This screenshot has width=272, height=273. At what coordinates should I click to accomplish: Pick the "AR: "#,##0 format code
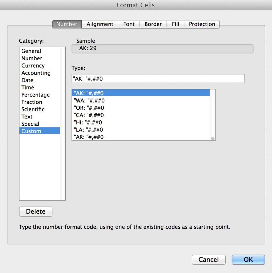click(x=88, y=137)
